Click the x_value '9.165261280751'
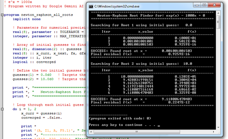This screenshot has height=139, width=228. tap(138, 83)
